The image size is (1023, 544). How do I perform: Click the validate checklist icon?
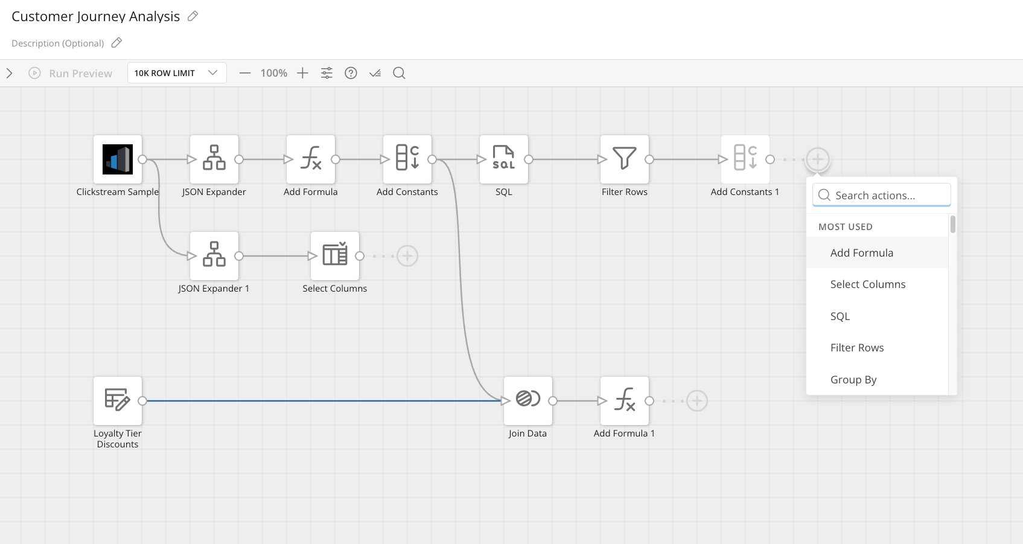(x=375, y=73)
